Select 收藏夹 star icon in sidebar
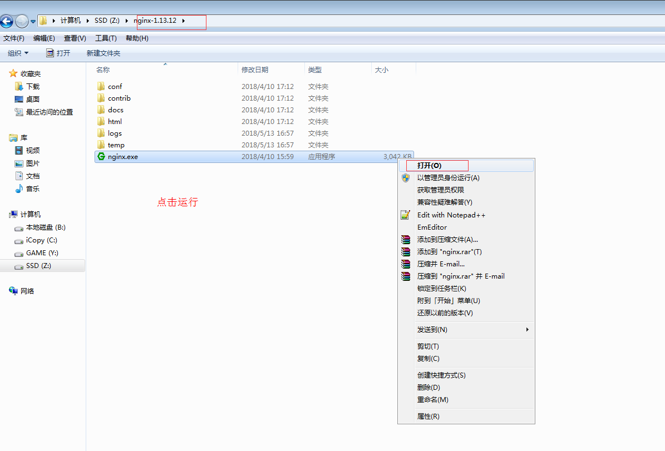The image size is (665, 451). [13, 73]
